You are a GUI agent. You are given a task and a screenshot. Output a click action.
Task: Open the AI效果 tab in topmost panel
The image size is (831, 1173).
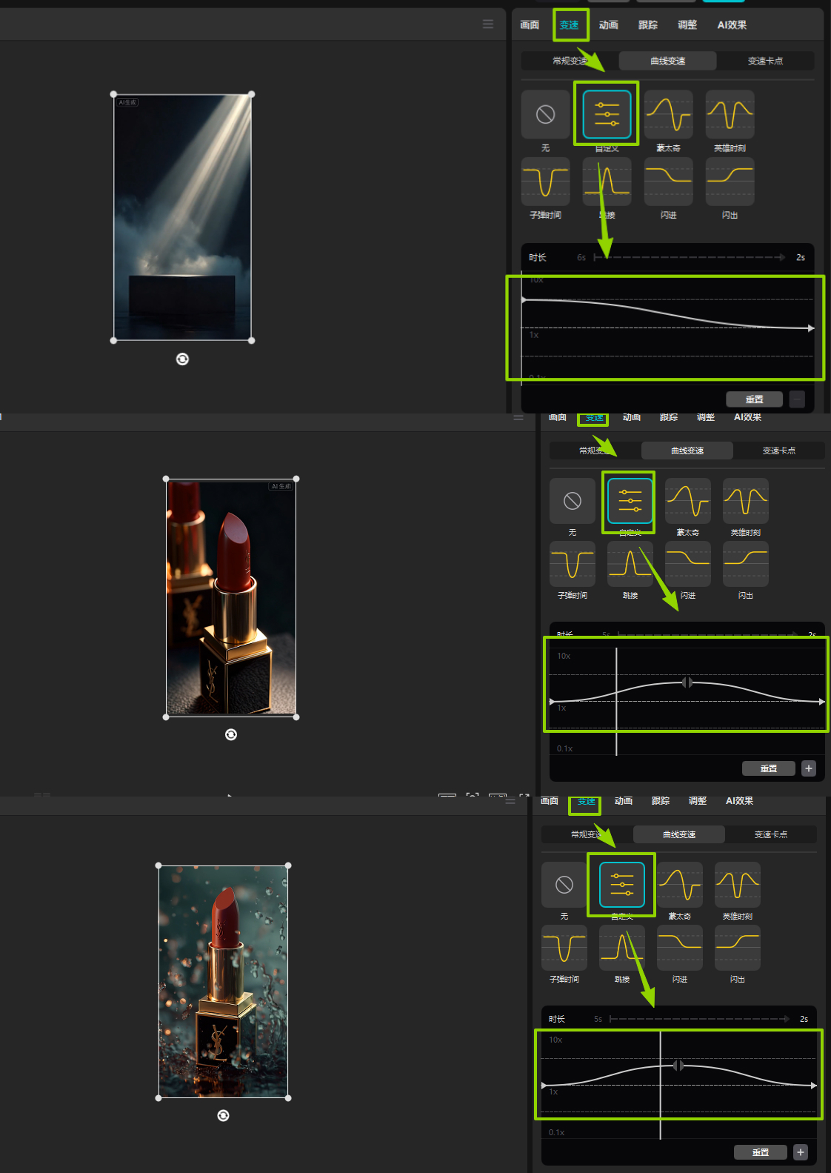732,25
